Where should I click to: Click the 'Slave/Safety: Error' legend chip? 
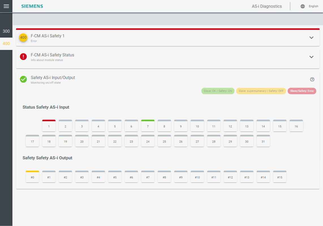pos(302,91)
